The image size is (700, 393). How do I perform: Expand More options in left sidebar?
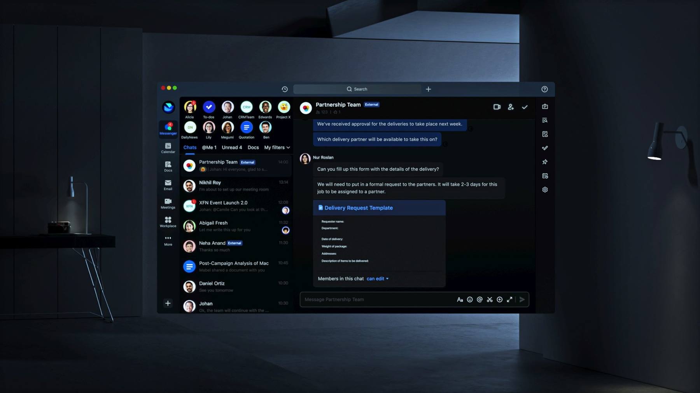pyautogui.click(x=168, y=241)
